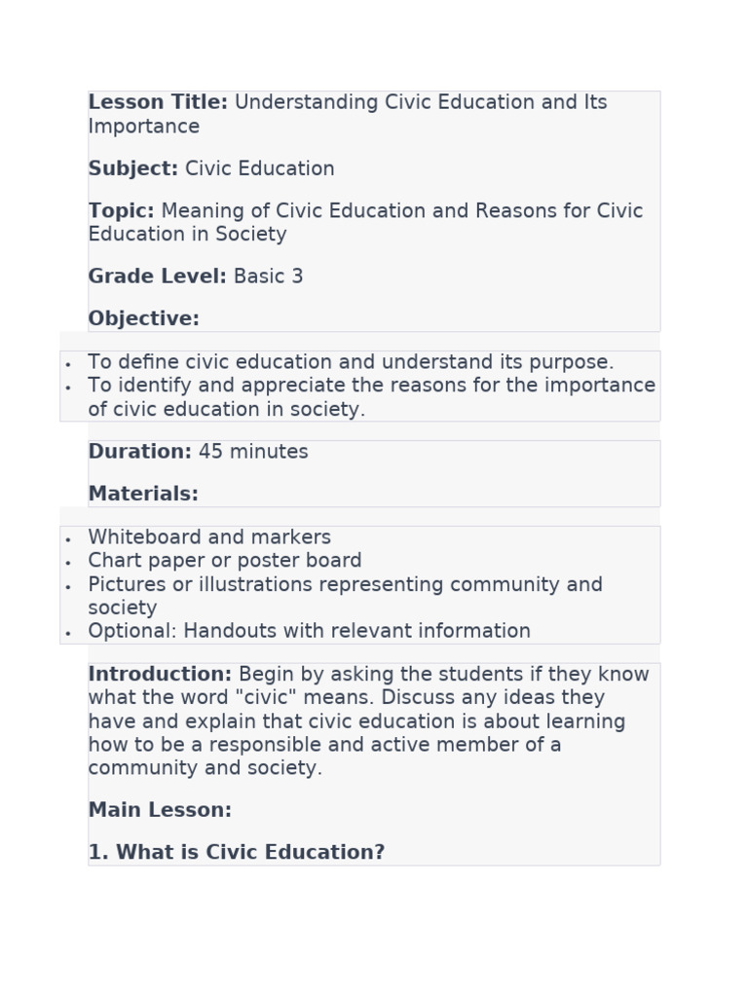Click the 'Topic:' bold label
The width and height of the screenshot is (748, 997).
[x=122, y=211]
